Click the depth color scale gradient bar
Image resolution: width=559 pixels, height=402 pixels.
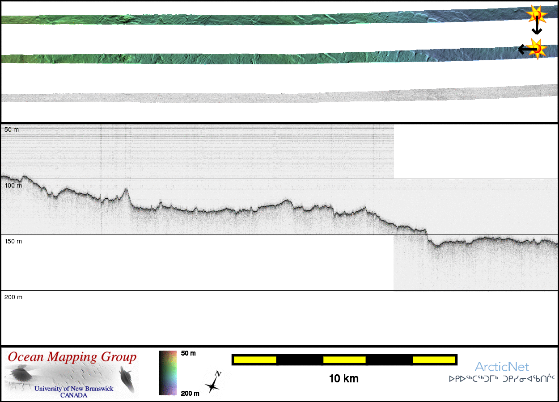tap(167, 373)
